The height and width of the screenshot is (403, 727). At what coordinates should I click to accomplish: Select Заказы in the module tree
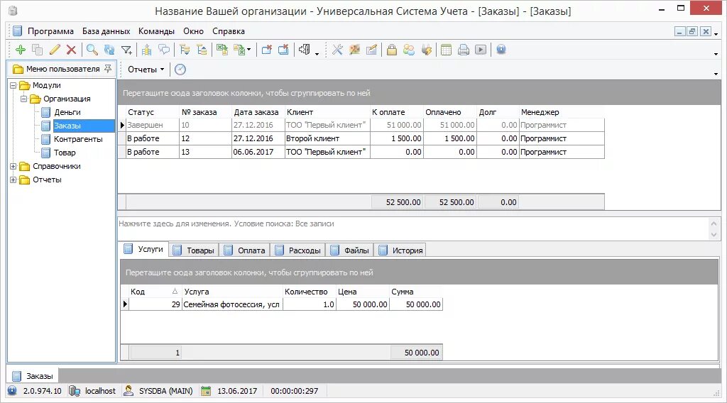tap(67, 126)
